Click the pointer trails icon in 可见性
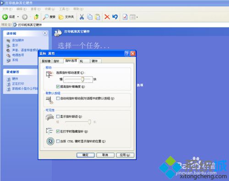Viewport: 229px width, 181px height. tap(50, 117)
